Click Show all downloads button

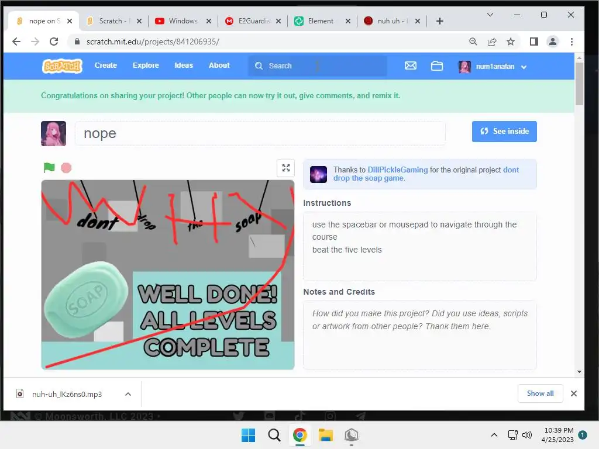pos(540,393)
